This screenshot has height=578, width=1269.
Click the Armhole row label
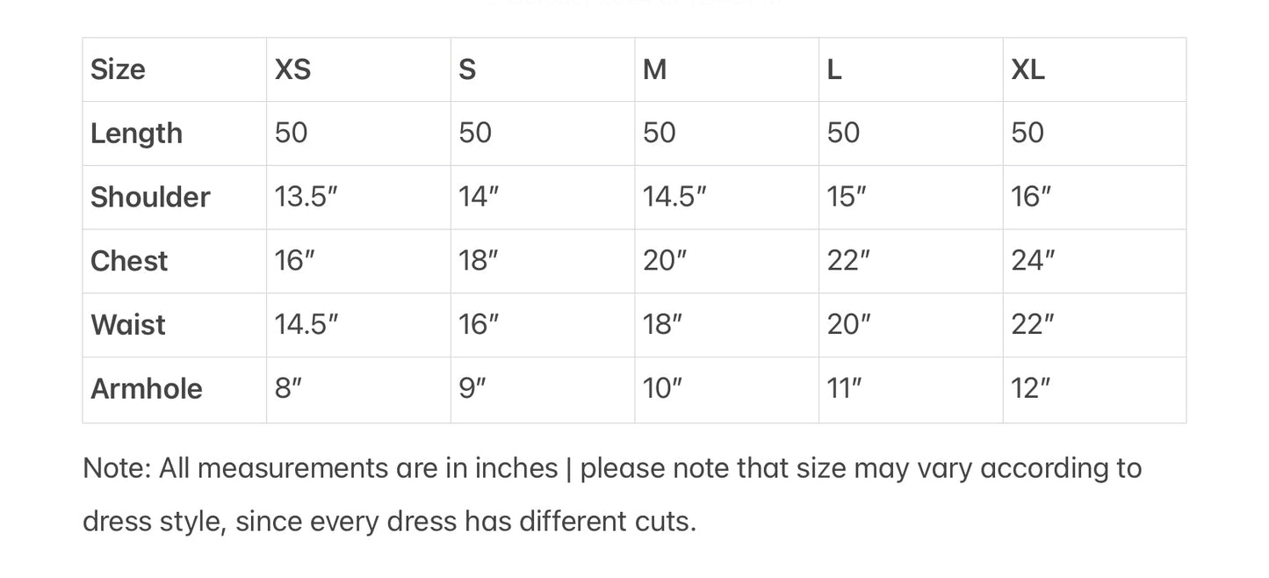tap(147, 388)
